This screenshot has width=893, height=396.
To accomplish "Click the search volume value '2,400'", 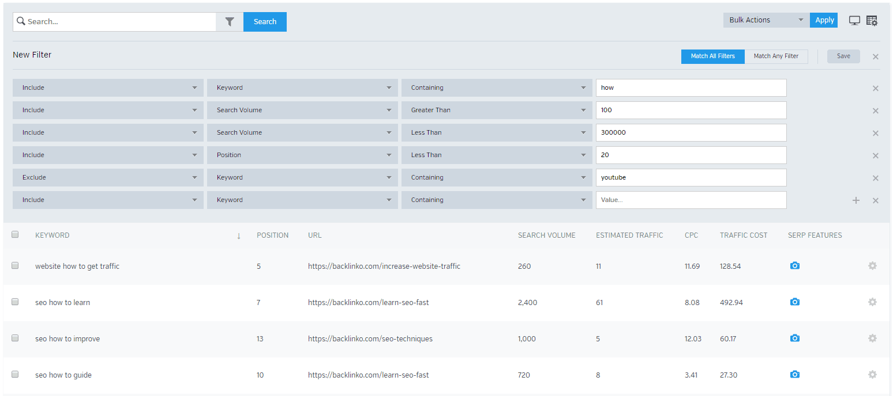I will 527,303.
